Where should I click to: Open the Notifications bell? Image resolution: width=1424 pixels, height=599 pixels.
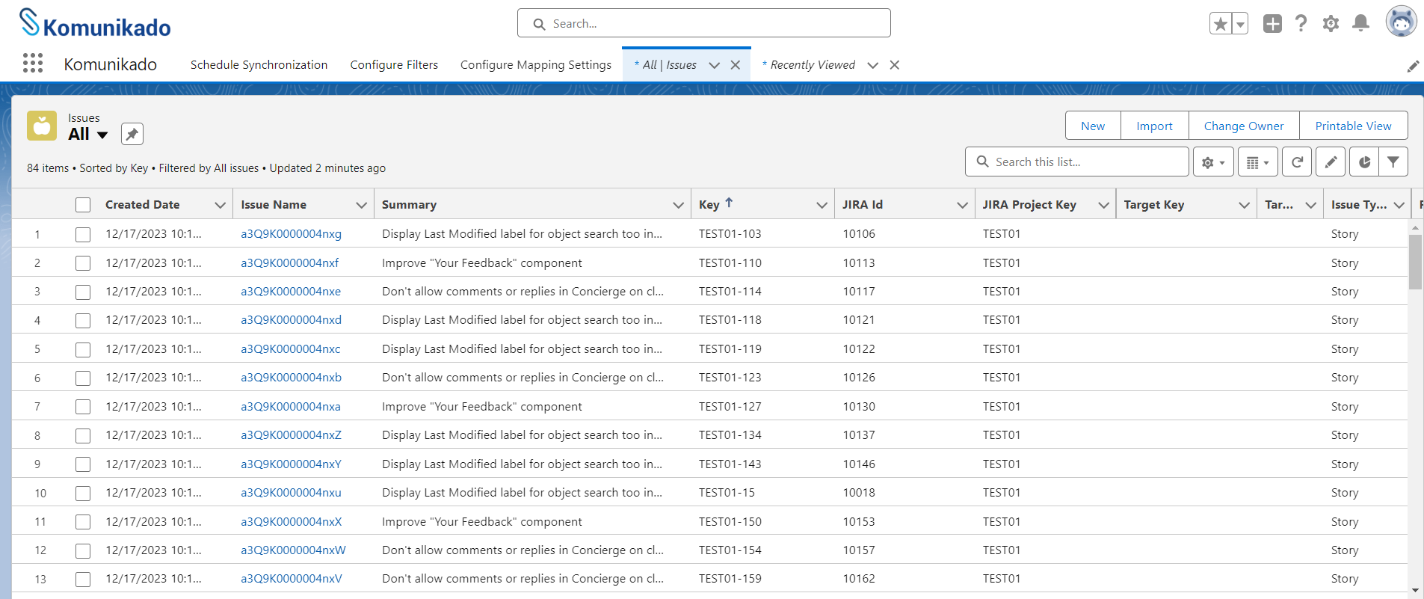coord(1361,24)
